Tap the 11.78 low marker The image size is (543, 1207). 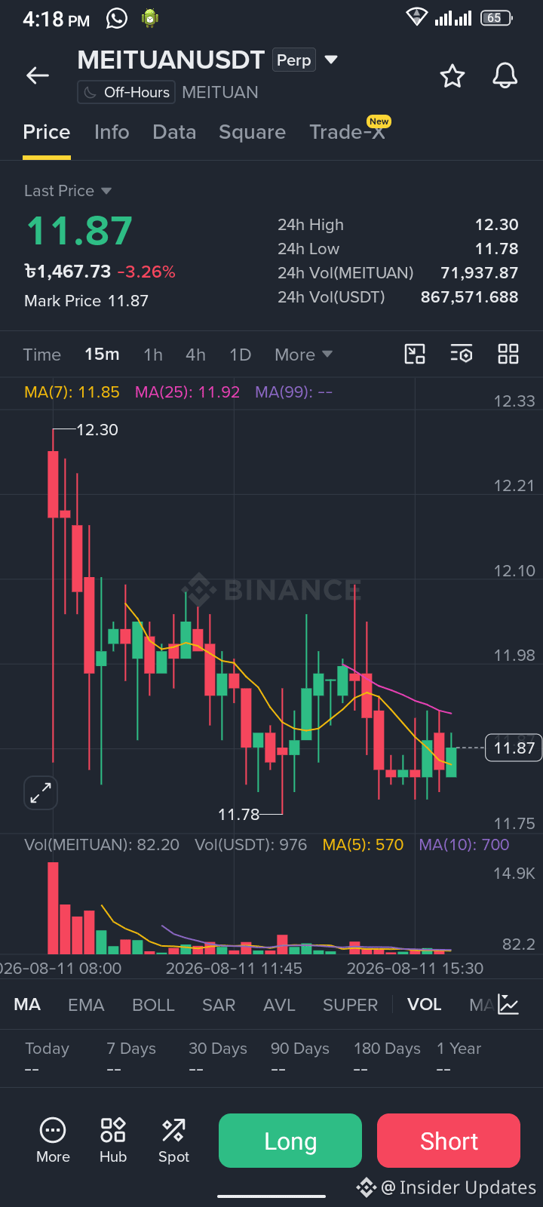pos(238,815)
